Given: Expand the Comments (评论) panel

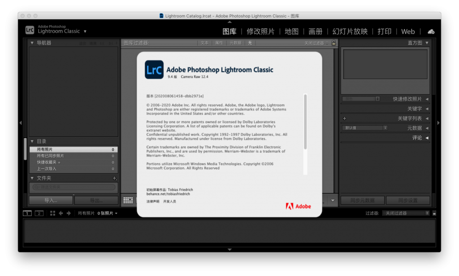Looking at the screenshot, I should 427,138.
